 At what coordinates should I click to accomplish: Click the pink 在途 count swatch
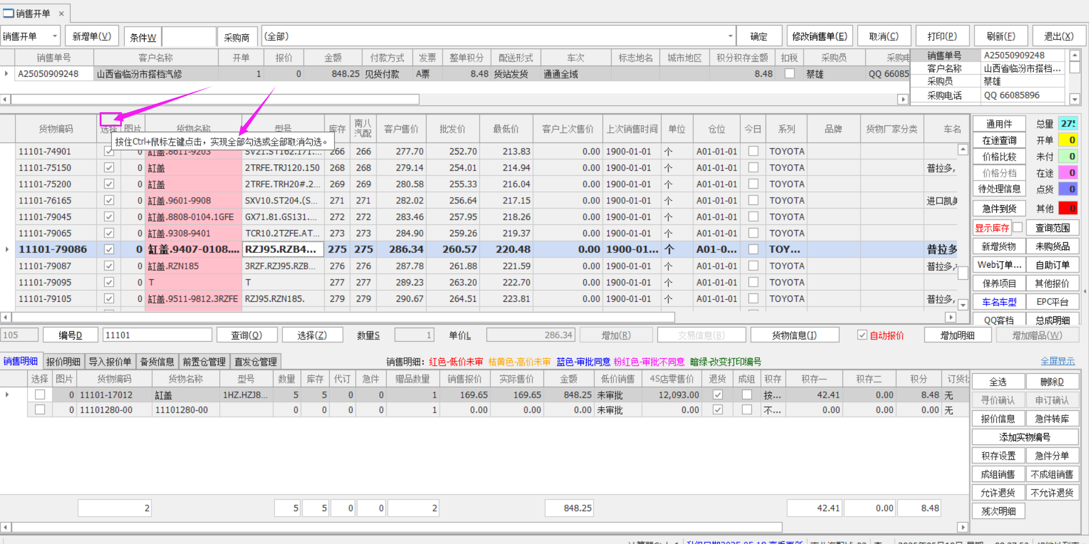1068,173
